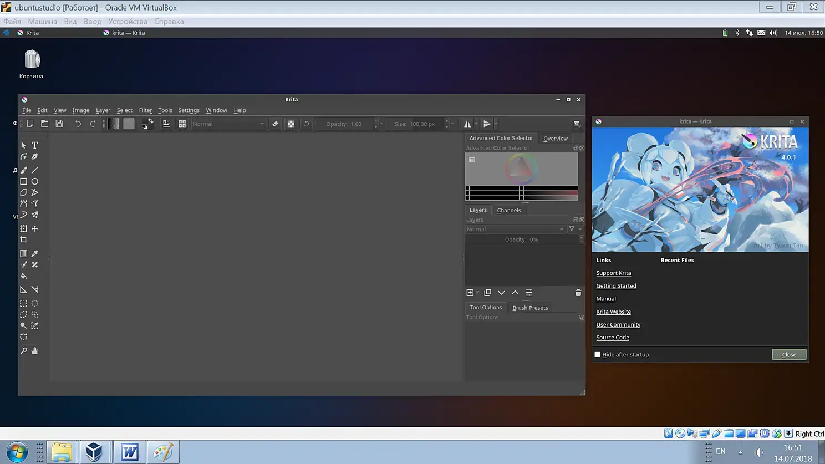Expand the layer filter dropdown

(x=574, y=229)
